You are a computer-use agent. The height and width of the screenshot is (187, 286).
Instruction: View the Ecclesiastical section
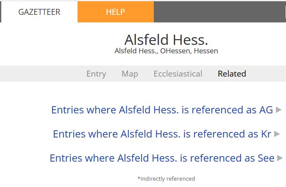(178, 74)
